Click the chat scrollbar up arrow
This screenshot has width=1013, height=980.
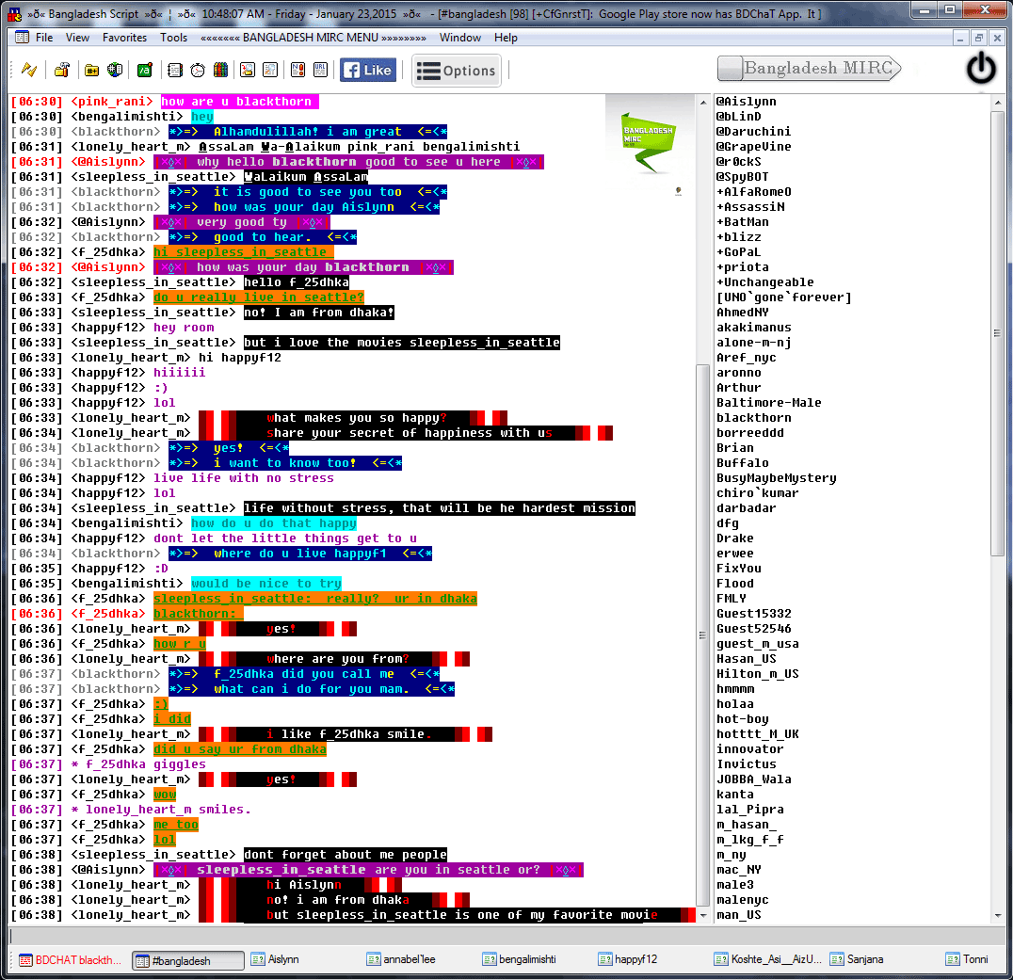703,102
